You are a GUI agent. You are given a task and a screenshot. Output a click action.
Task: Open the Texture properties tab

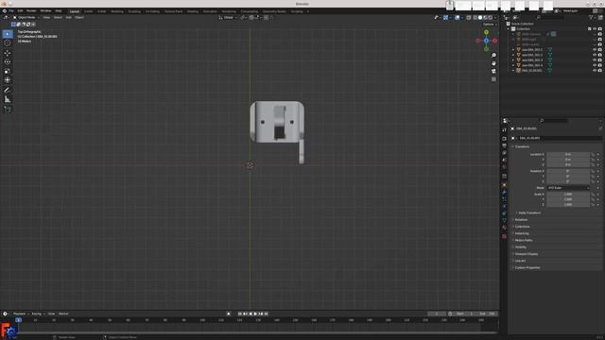(x=504, y=236)
